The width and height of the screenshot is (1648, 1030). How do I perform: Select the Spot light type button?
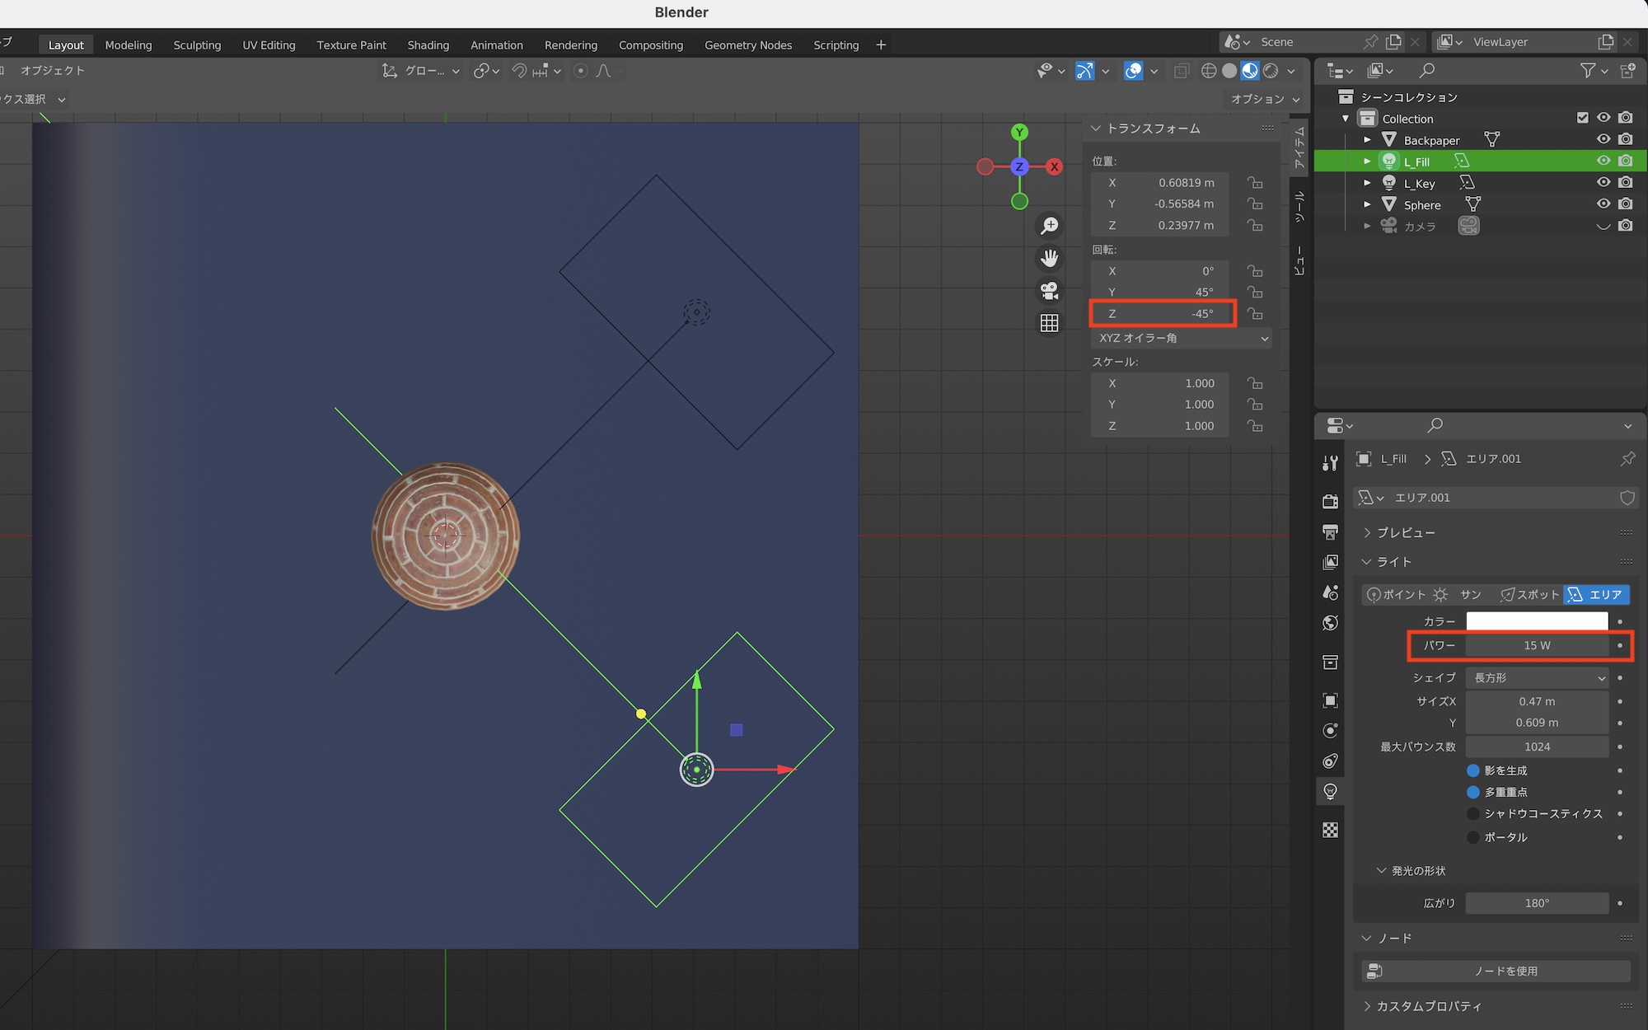1529,594
